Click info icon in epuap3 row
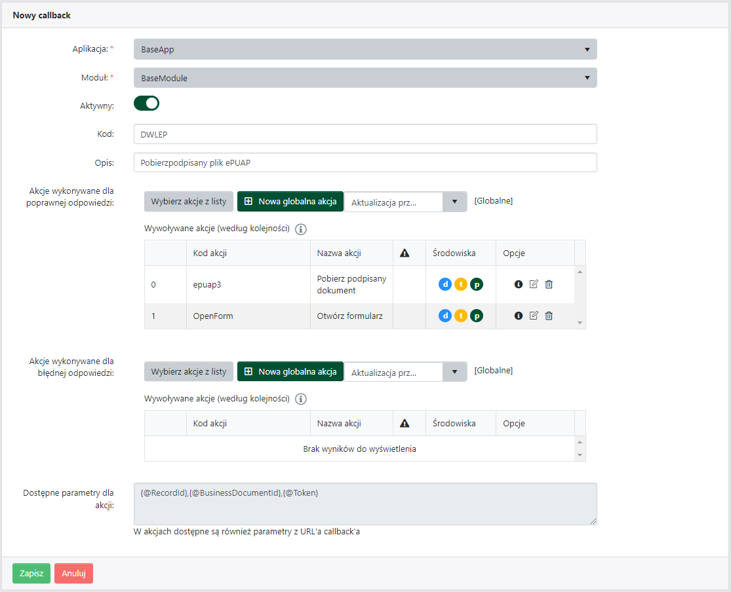The height and width of the screenshot is (592, 731). click(x=519, y=284)
